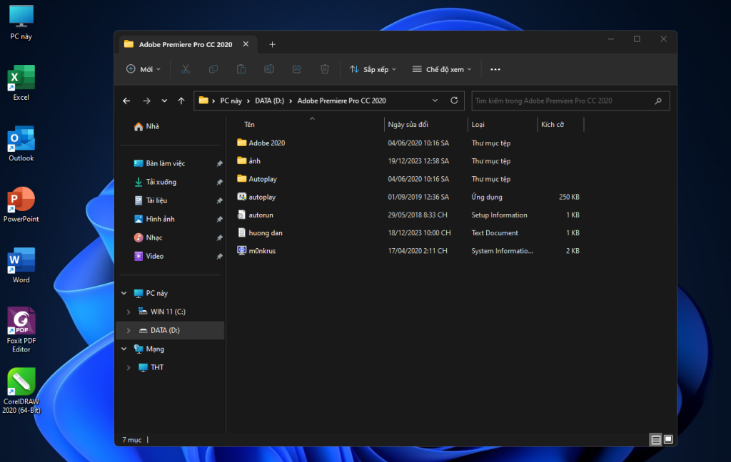Screen dimensions: 731x462
Task: Open Nhà in the navigation pane
Action: coord(146,126)
